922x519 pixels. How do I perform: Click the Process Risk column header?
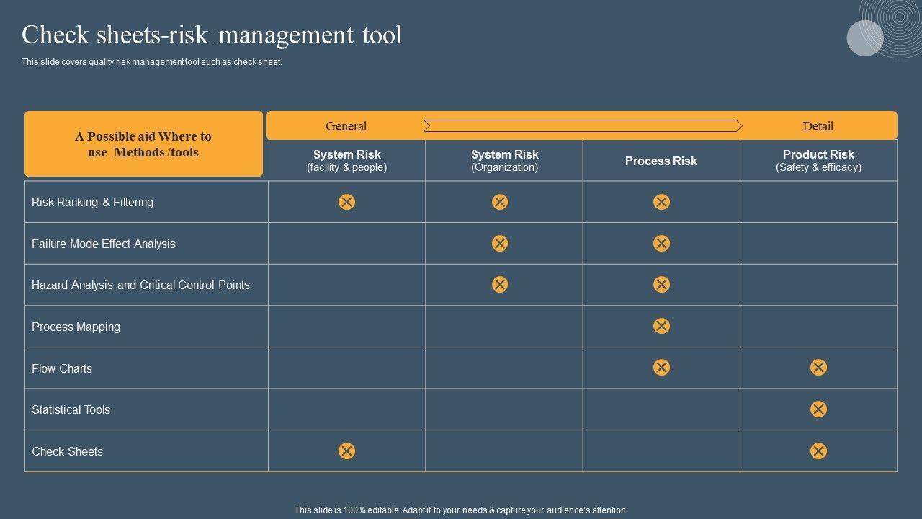(661, 161)
